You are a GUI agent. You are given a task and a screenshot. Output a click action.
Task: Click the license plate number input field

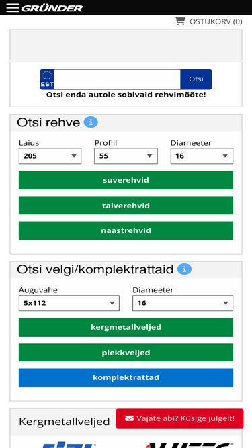point(117,79)
